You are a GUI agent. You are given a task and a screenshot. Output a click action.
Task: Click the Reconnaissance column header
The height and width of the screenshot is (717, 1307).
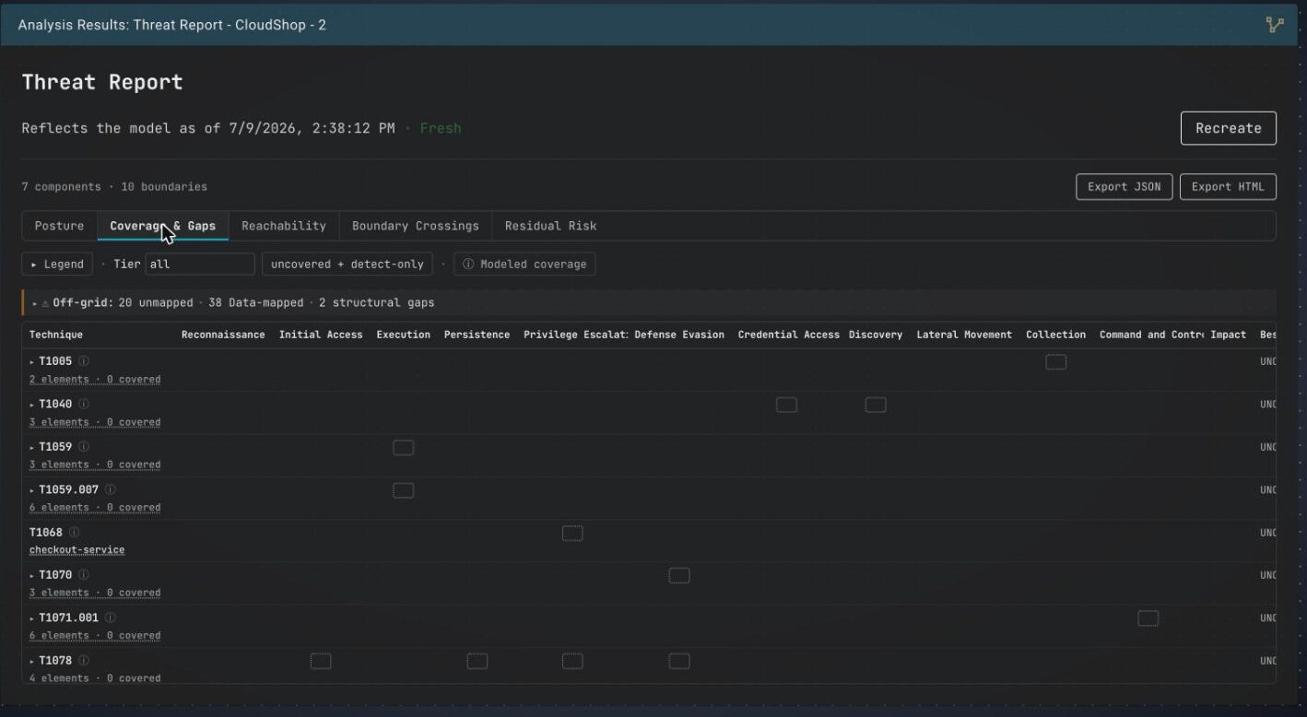click(223, 335)
